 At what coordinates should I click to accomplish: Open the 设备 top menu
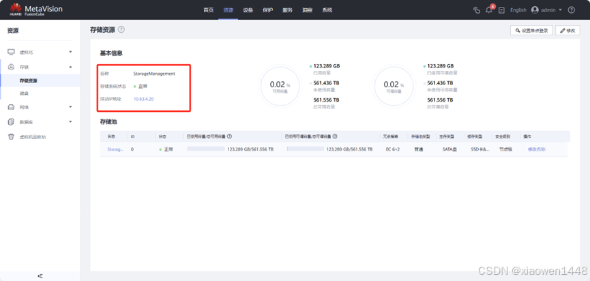coord(248,10)
